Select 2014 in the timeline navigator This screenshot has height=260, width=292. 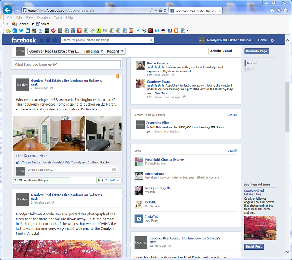click(x=250, y=69)
